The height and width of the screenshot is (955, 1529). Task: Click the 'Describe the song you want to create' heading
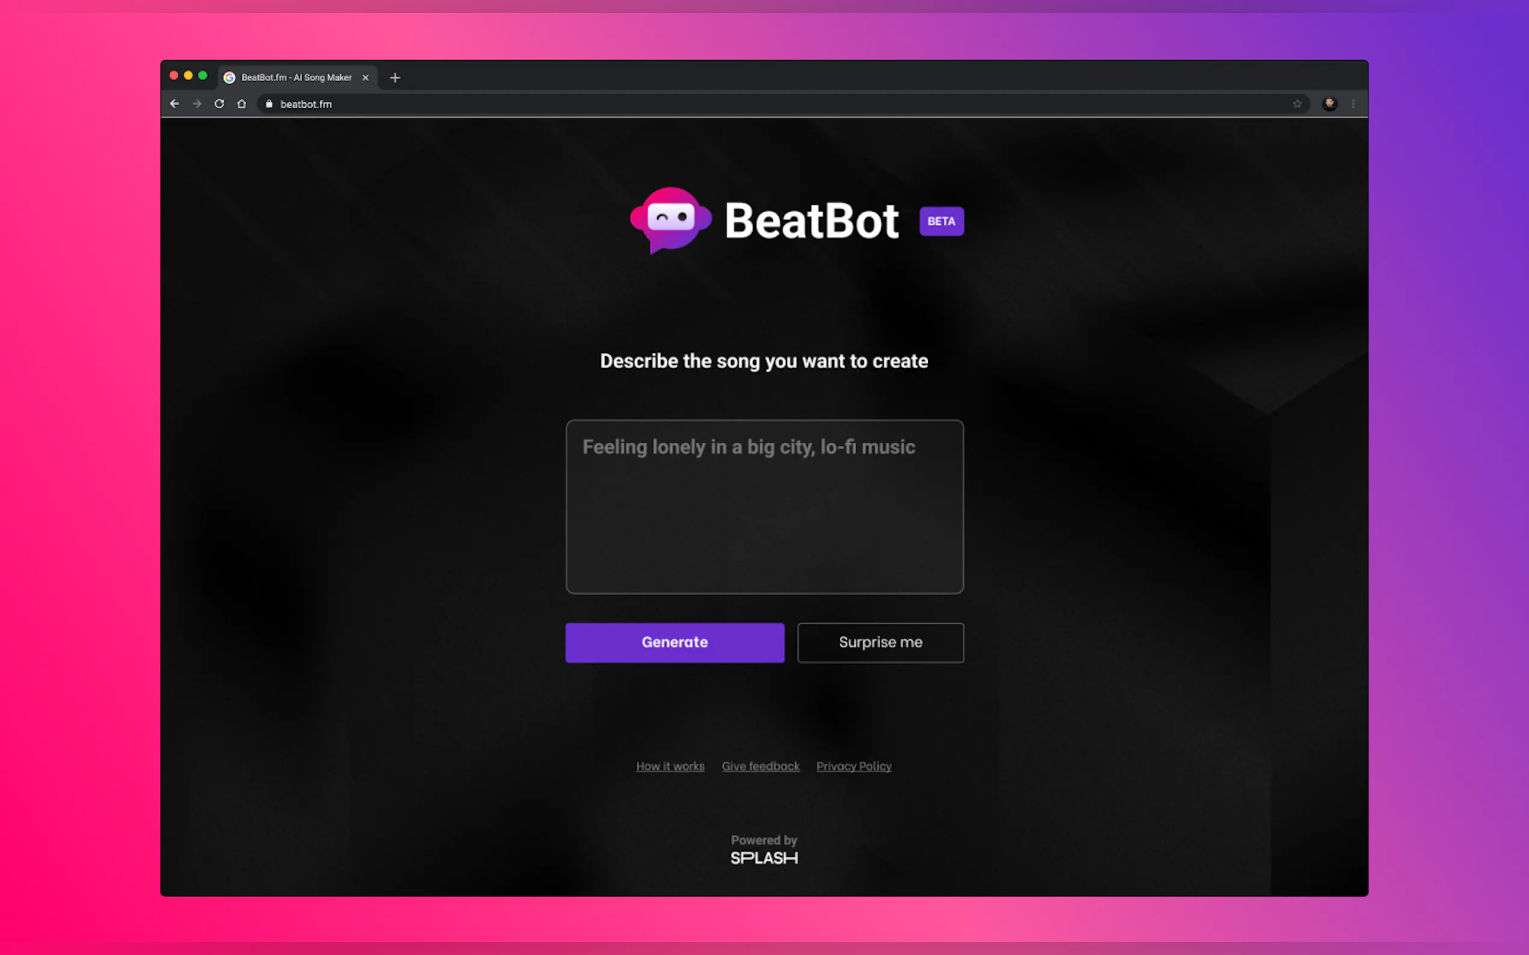coord(764,361)
